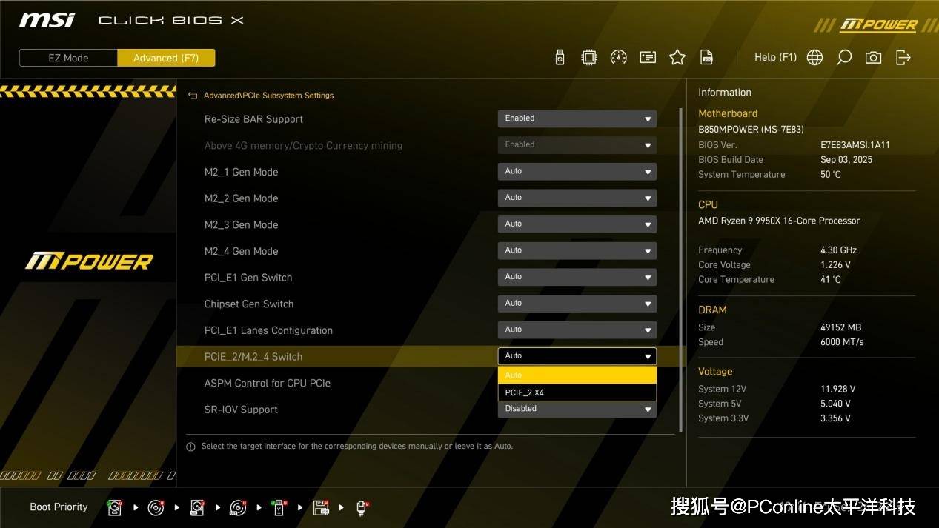Screen dimensions: 939x528
Task: Open the Re-Size BAR Support dropdown
Action: coord(577,118)
